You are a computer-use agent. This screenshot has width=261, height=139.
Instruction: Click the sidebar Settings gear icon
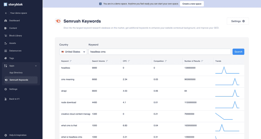6,89
